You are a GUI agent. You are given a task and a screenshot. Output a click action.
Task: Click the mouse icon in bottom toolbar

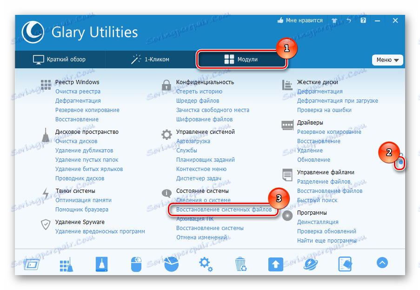click(136, 264)
